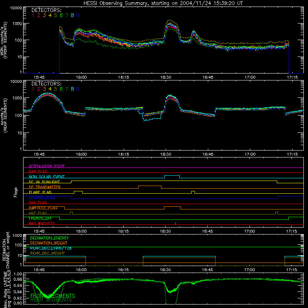The width and height of the screenshot is (308, 308).
Task: Click the 15:45 tick label under rear segments plot
Action: (39, 154)
